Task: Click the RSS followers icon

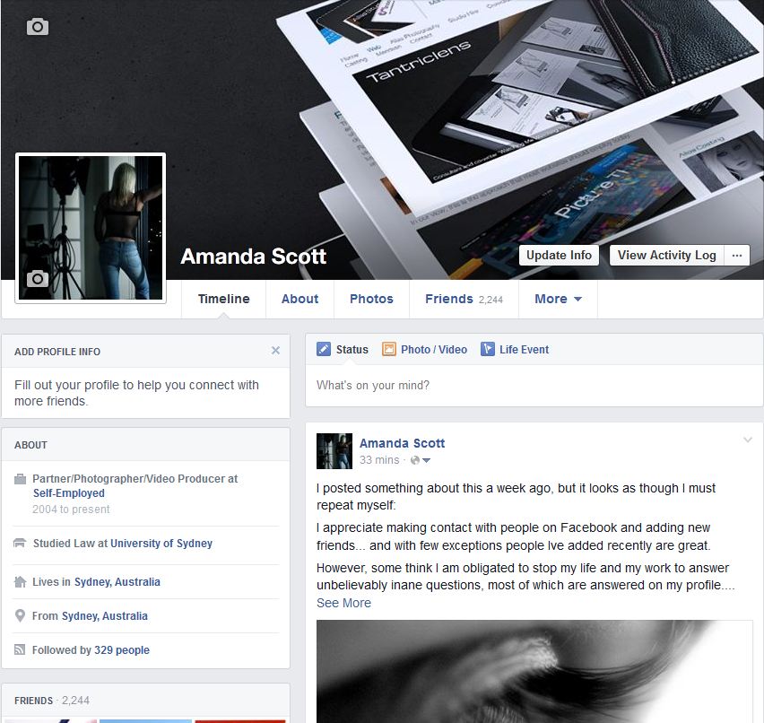Action: pyautogui.click(x=21, y=650)
